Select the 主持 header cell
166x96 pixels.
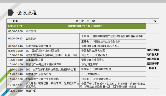click(x=153, y=21)
